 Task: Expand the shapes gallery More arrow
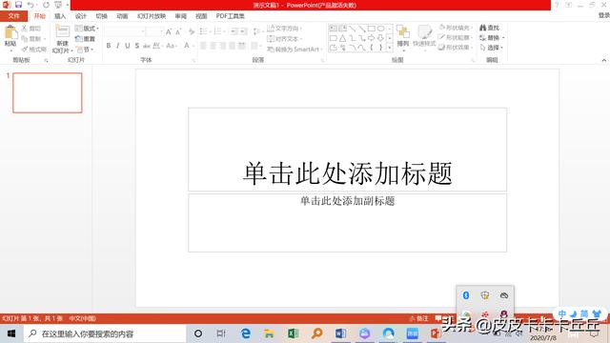click(390, 48)
